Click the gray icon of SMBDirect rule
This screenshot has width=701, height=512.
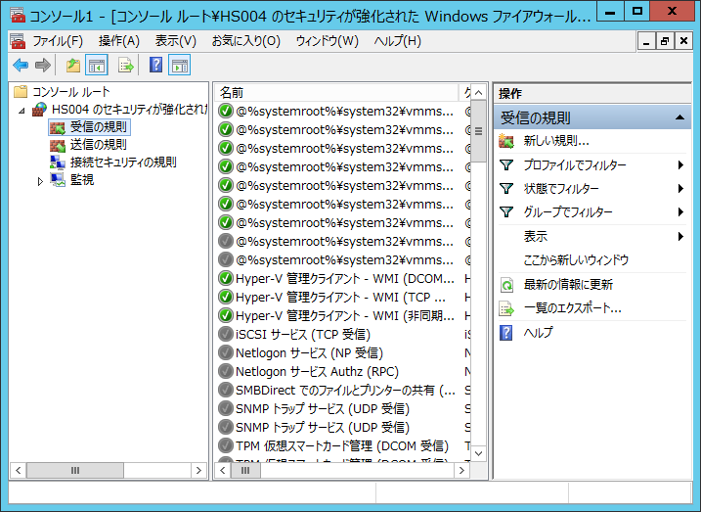pos(225,391)
